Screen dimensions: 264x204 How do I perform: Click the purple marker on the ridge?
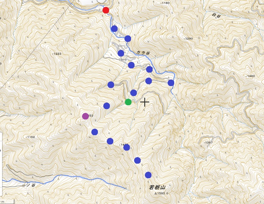[85, 116]
